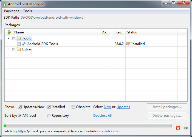Uncheck the Installed filter checkbox
This screenshot has width=192, height=137.
(49, 107)
